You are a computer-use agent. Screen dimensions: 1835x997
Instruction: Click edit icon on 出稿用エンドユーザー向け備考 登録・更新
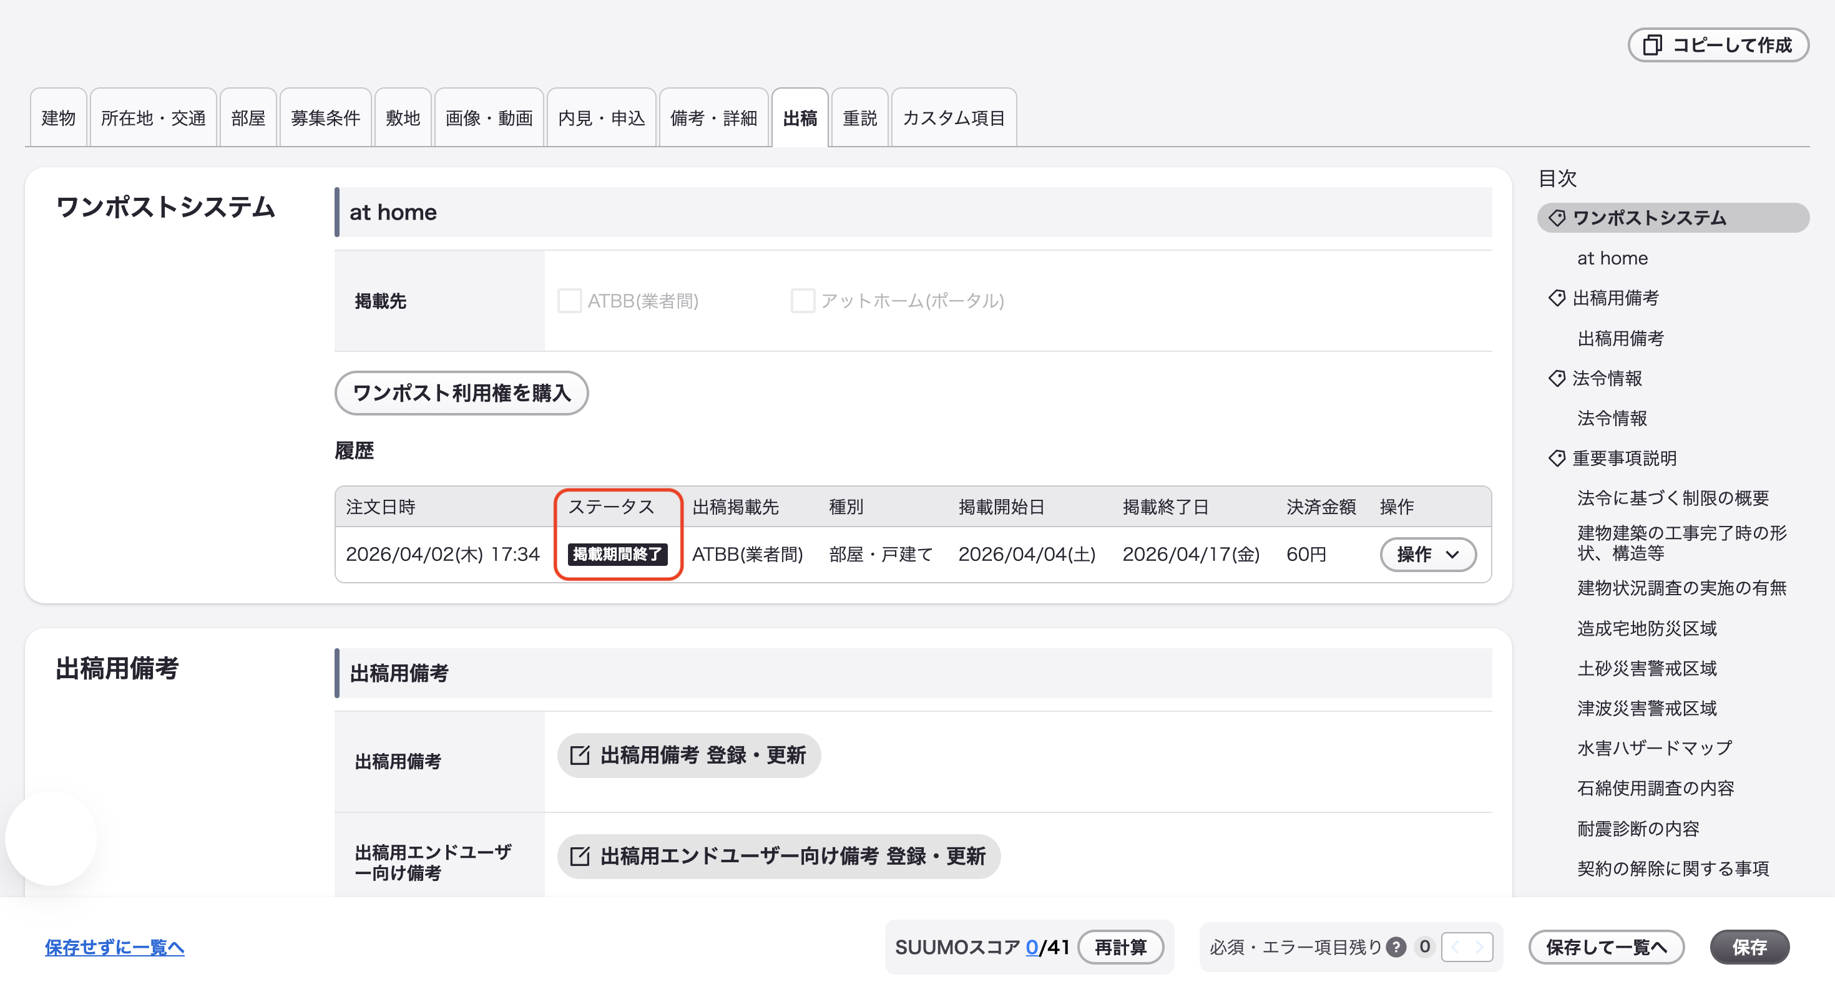(x=580, y=856)
